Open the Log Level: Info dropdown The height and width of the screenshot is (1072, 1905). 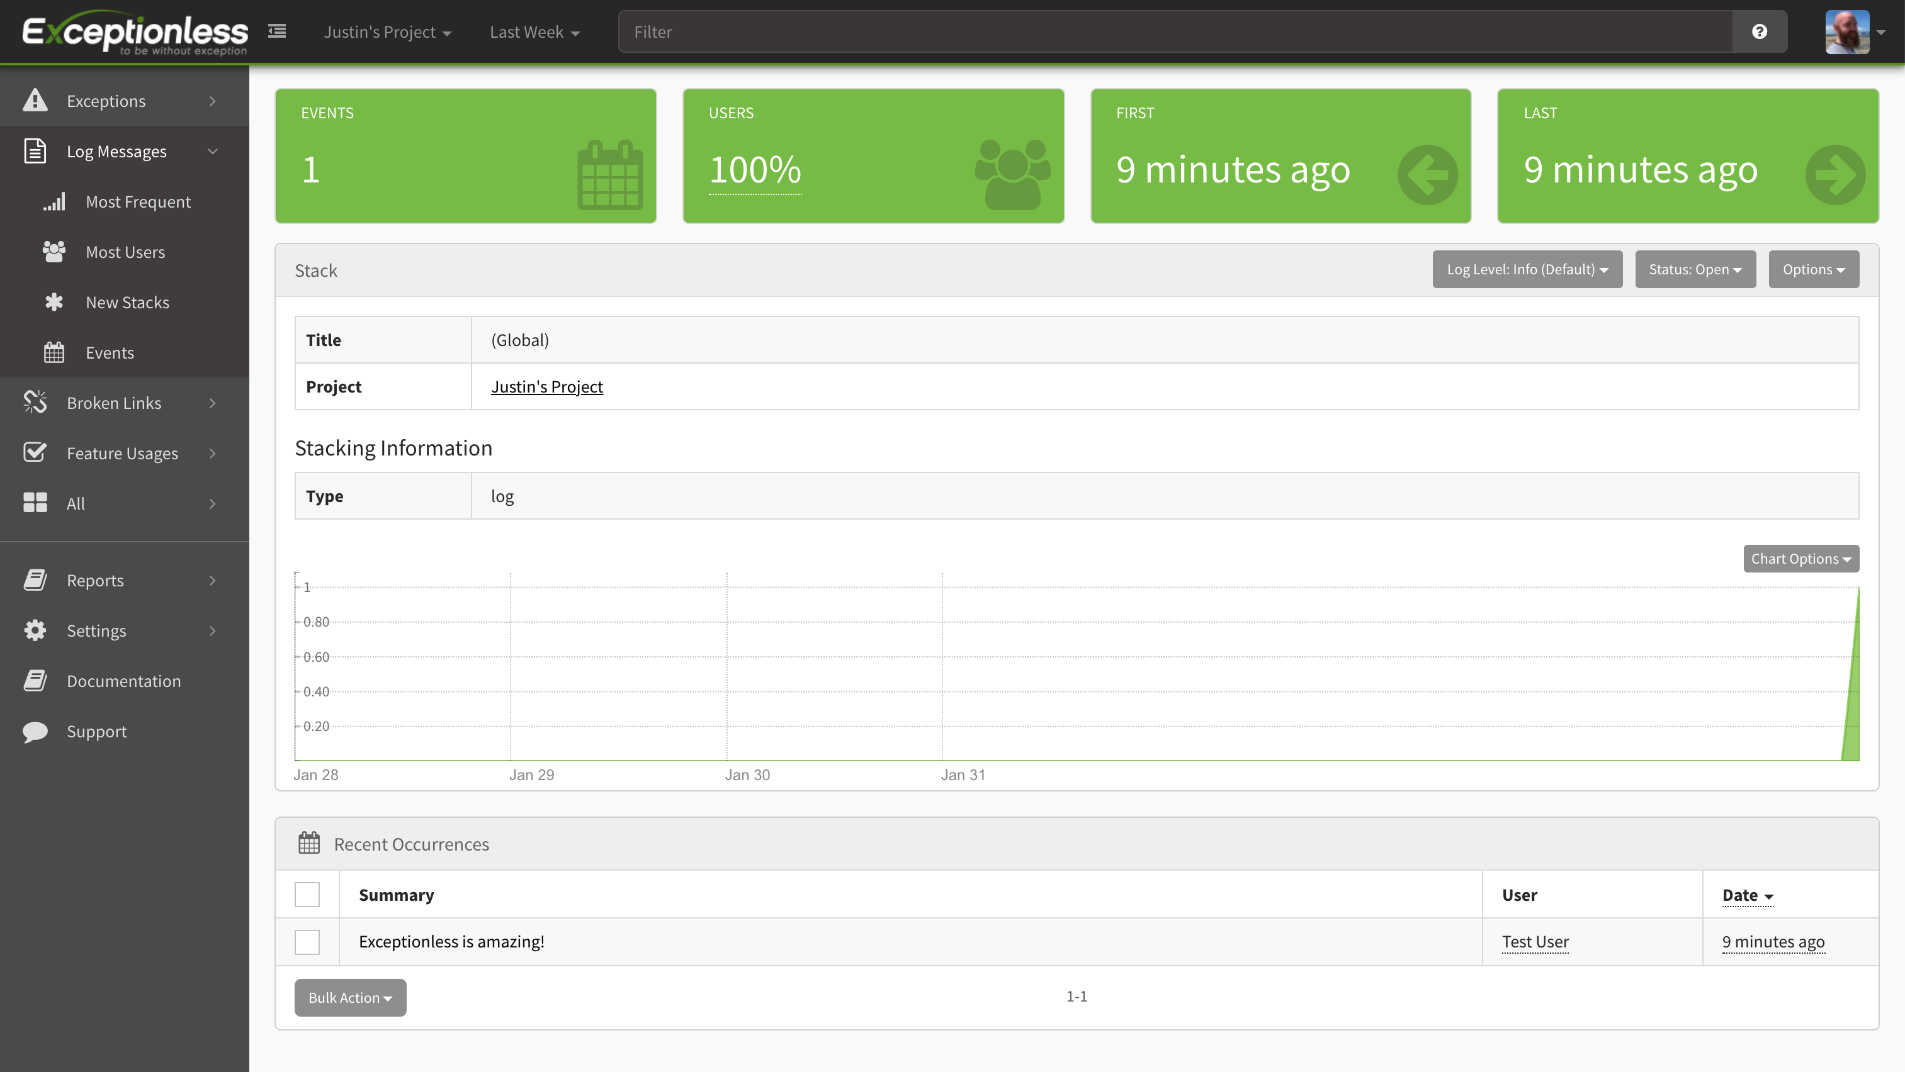coord(1527,270)
